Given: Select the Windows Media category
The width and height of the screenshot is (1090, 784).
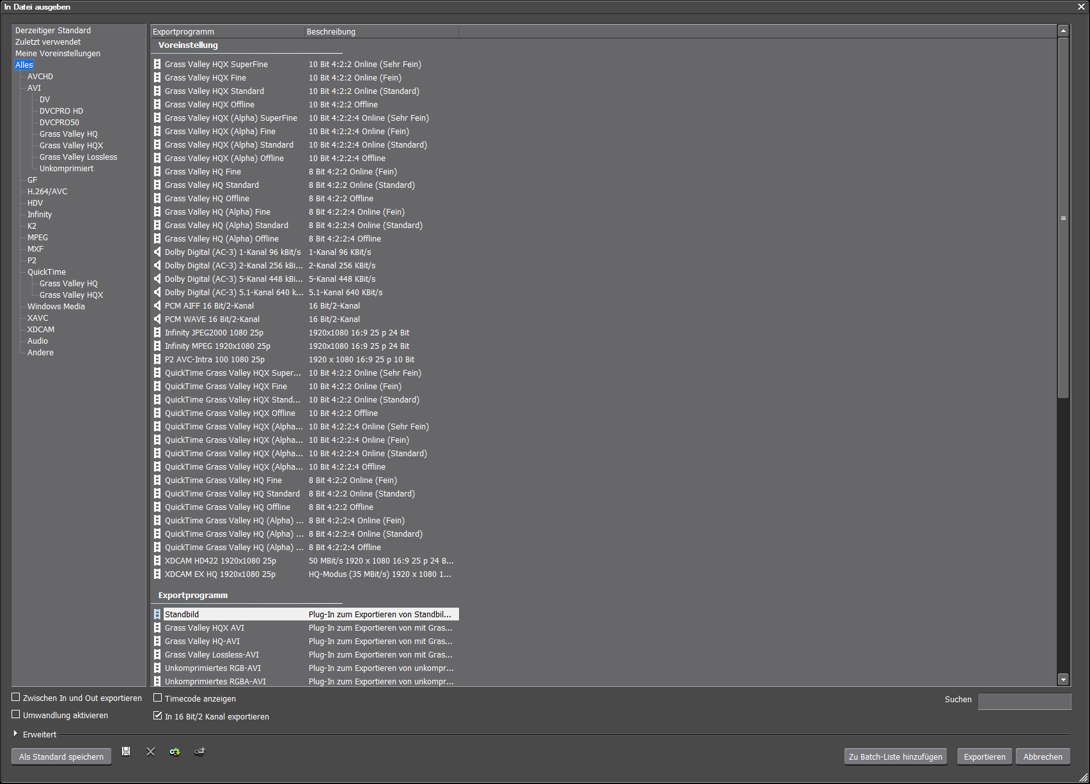Looking at the screenshot, I should pyautogui.click(x=56, y=307).
